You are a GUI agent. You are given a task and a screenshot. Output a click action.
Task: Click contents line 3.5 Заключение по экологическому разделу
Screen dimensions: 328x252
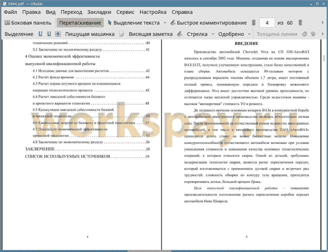[x=91, y=49]
